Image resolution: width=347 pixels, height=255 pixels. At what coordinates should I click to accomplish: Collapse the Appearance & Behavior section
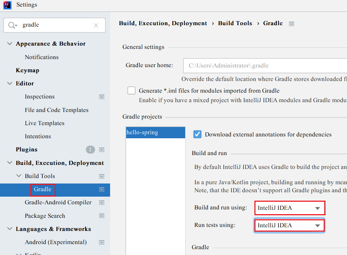point(10,44)
